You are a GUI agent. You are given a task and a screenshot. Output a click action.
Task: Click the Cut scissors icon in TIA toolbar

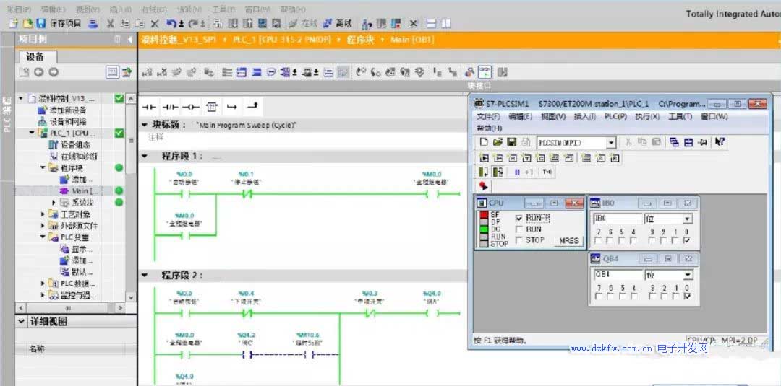coord(111,23)
